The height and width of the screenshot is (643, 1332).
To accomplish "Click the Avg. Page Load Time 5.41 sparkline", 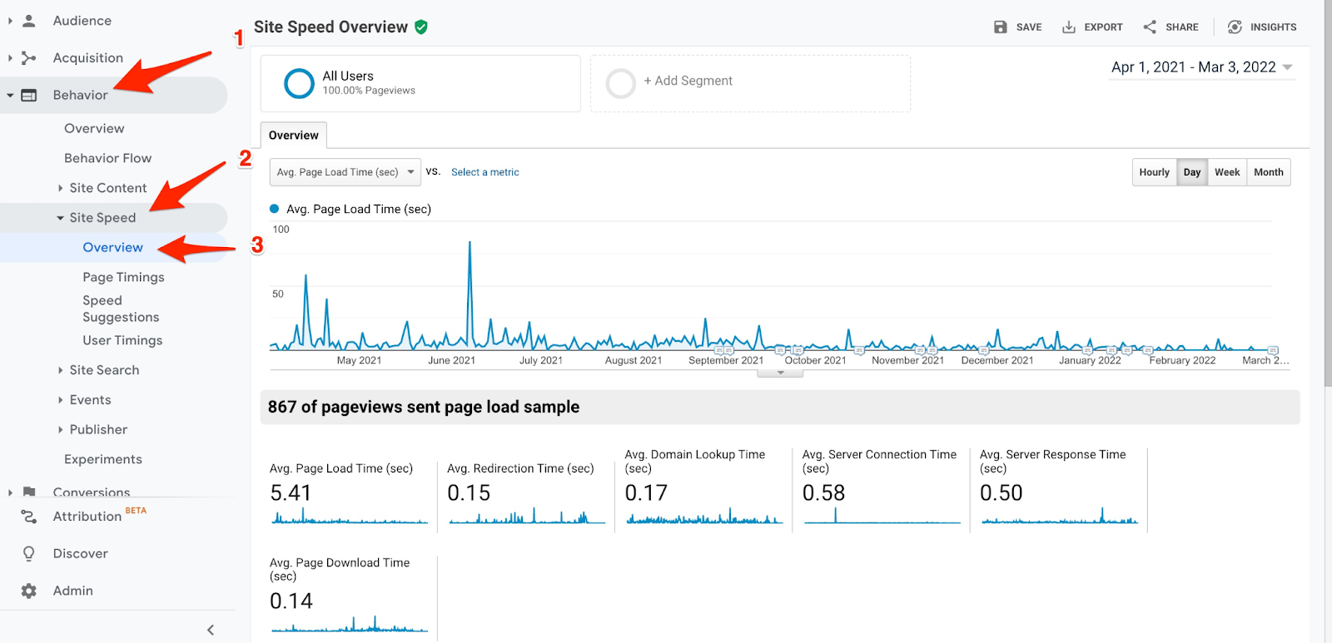I will 349,517.
